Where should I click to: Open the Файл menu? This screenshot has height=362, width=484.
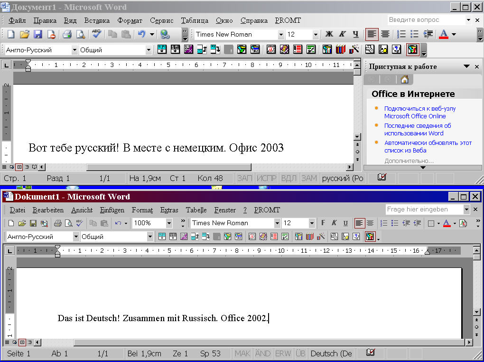point(17,20)
